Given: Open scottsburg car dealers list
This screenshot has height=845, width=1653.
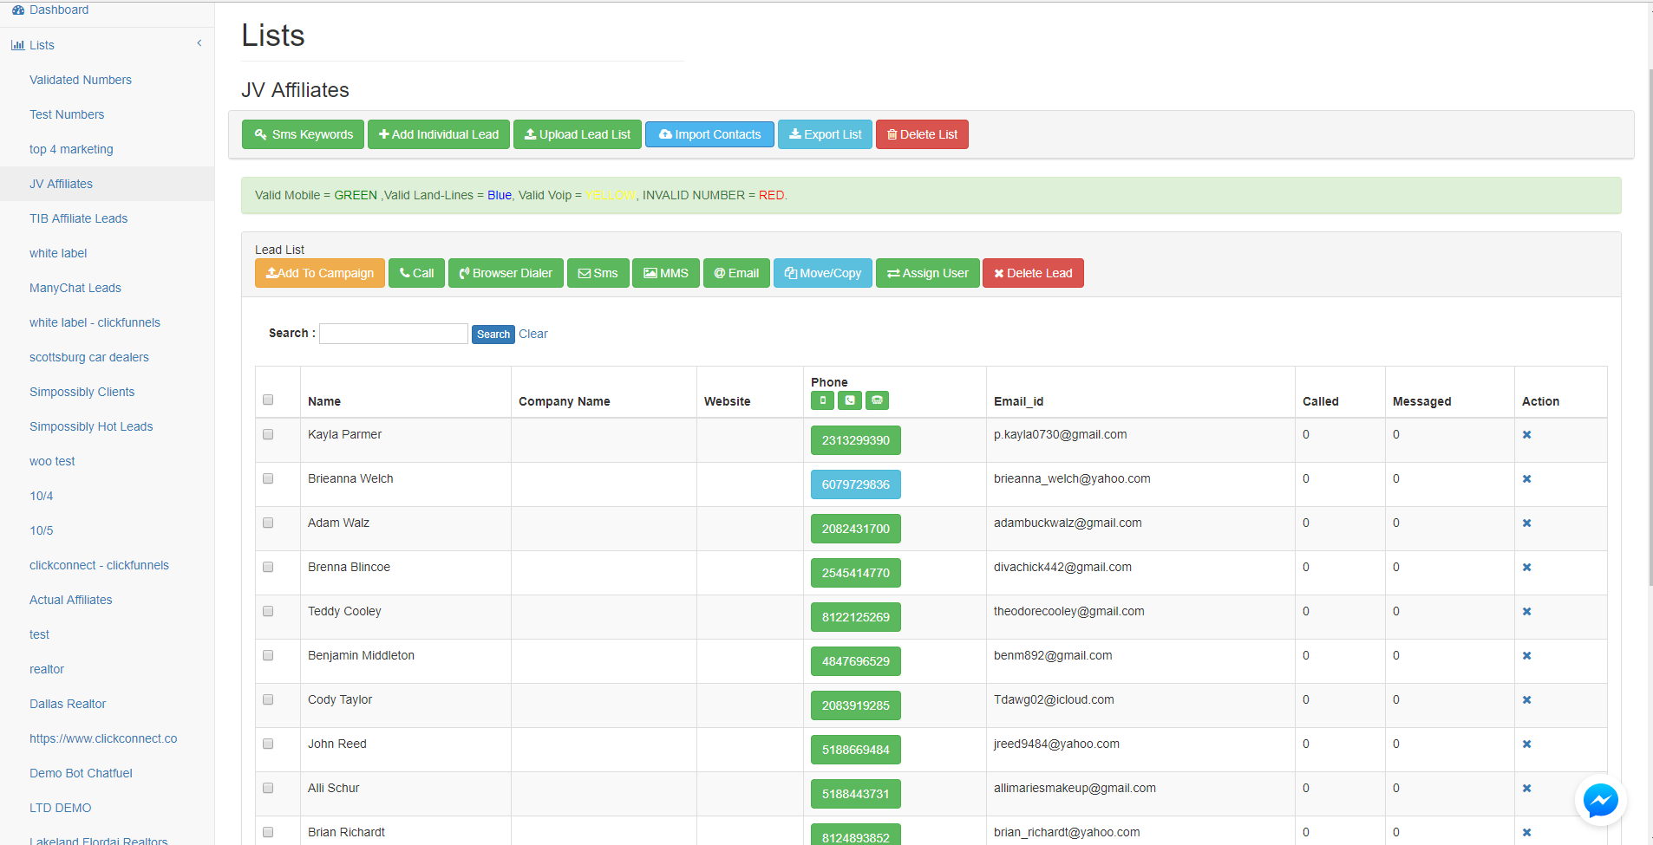Looking at the screenshot, I should pos(89,357).
